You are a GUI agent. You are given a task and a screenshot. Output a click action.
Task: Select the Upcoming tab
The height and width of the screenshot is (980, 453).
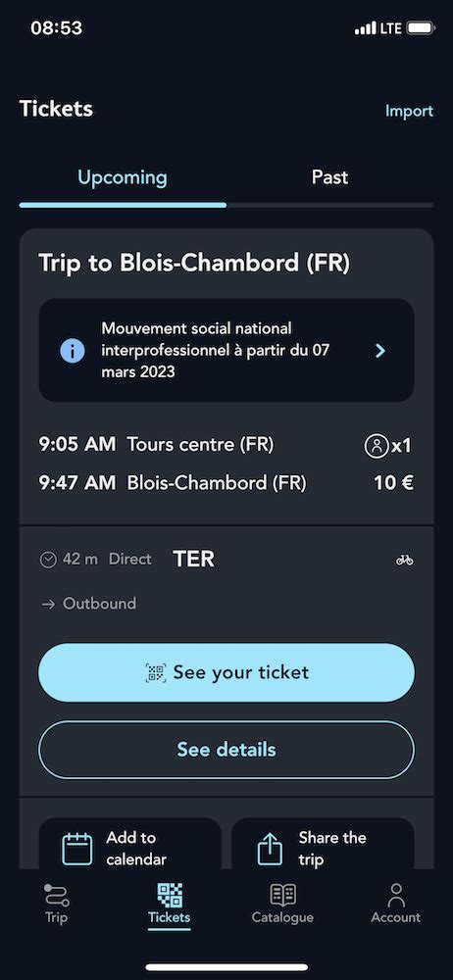[123, 177]
